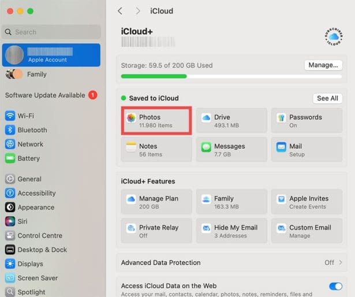355x297 pixels.
Task: Click the Screen Saver icon
Action: (10, 278)
